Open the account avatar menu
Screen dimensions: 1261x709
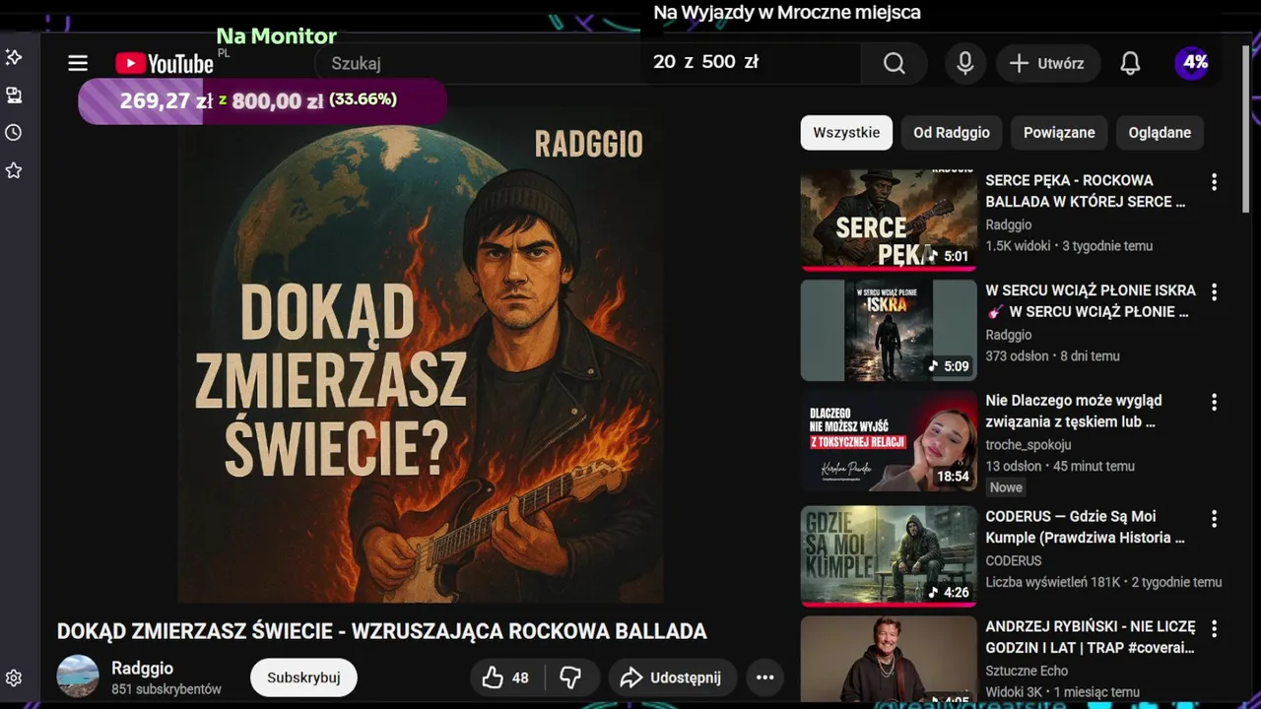pos(1193,63)
